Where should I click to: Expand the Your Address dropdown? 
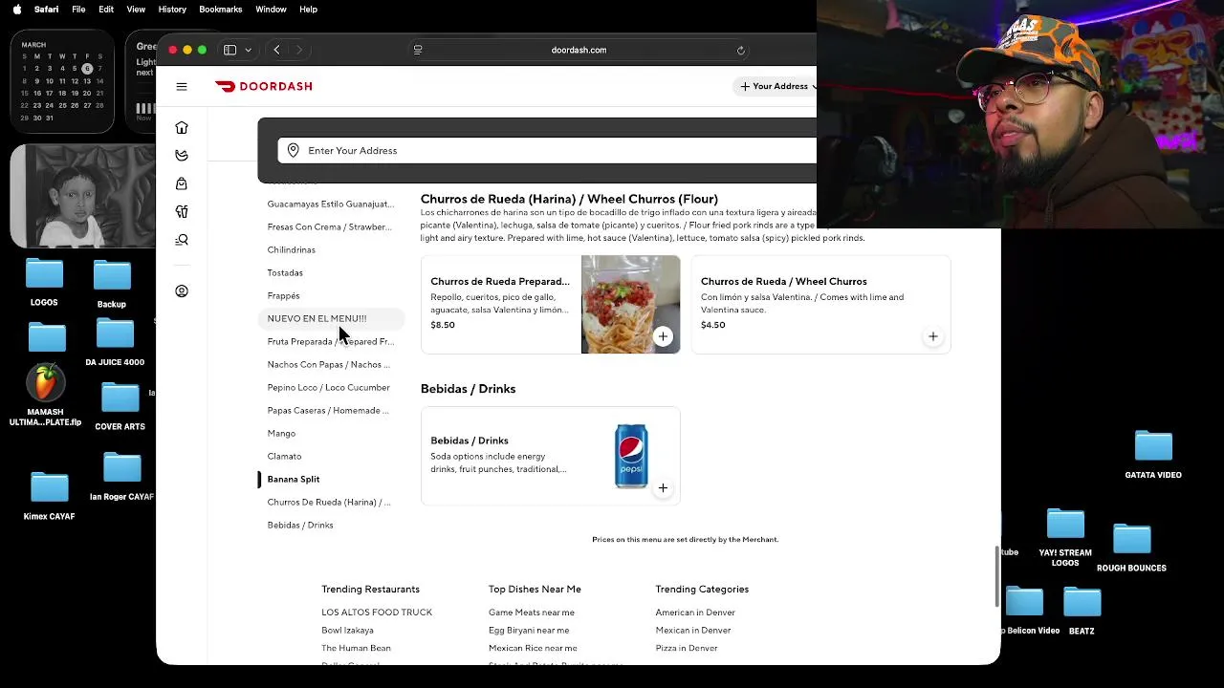777,87
